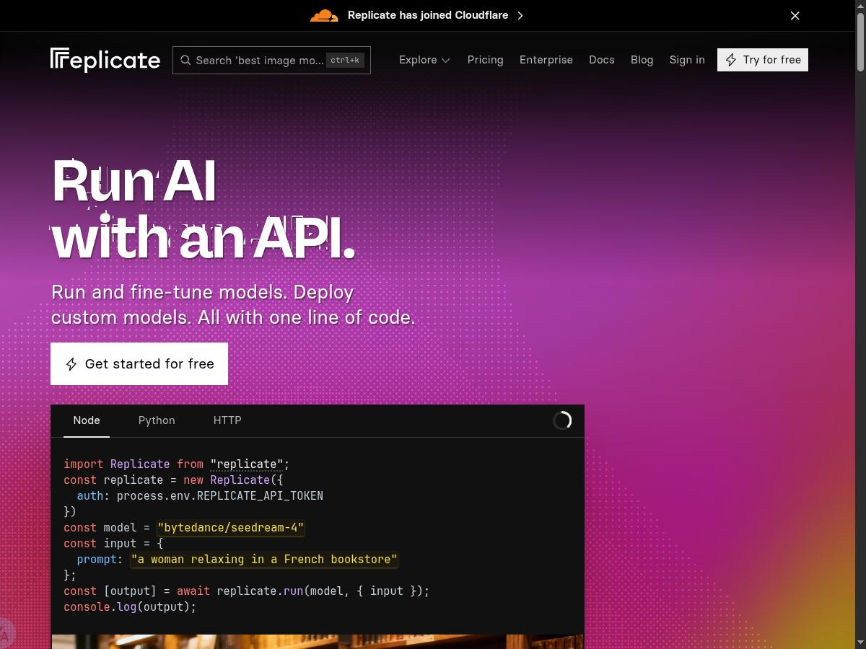
Task: Click the search magnifier icon
Action: (185, 60)
